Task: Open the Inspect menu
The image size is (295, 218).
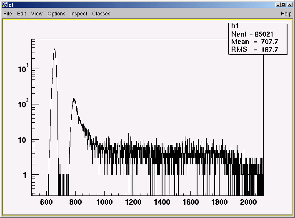Action: 79,14
